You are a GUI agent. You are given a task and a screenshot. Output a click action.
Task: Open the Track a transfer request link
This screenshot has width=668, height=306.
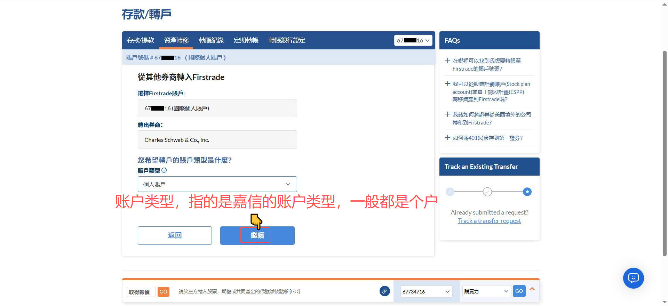[x=489, y=221]
